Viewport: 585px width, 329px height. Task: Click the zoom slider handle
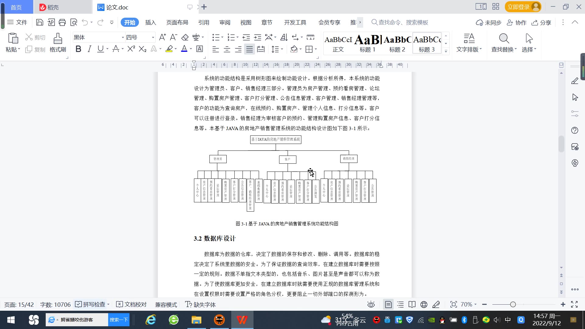click(513, 304)
